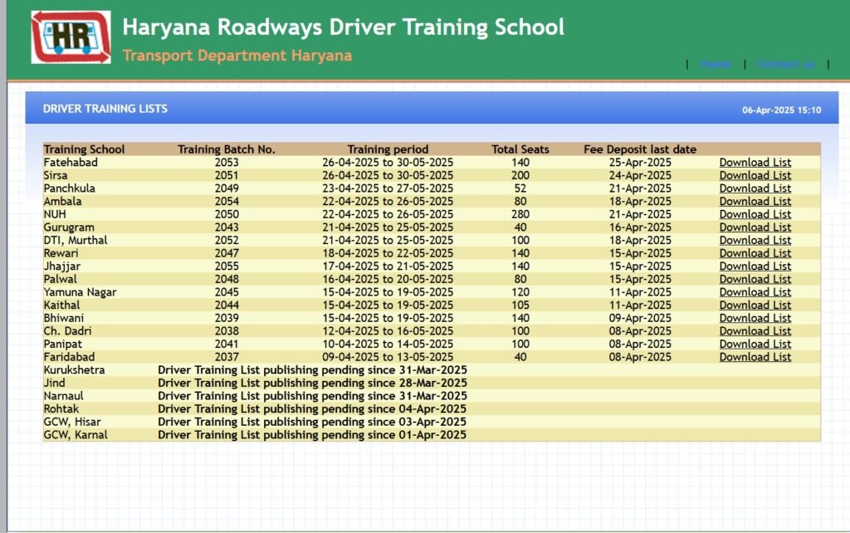Select the 'Palwal' school name cell
This screenshot has height=533, width=850.
click(x=60, y=279)
